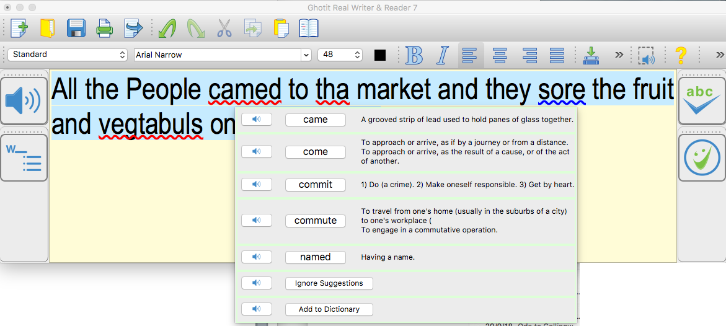Open a file with the yellow folder icon

point(48,29)
